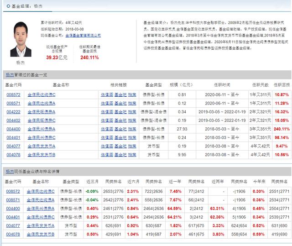The image size is (292, 246).
Task: Open fund code 004222
Action: coord(13,112)
